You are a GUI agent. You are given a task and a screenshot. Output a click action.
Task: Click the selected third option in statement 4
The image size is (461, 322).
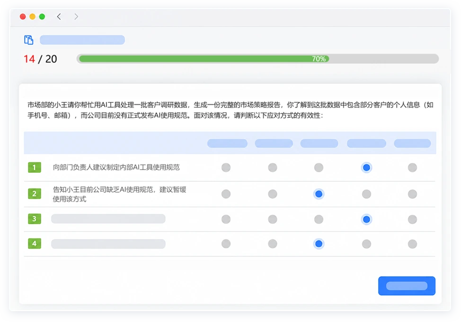(x=319, y=244)
